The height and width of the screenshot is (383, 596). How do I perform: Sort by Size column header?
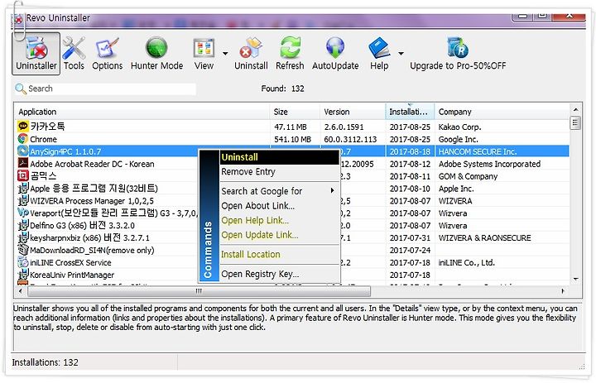(295, 112)
